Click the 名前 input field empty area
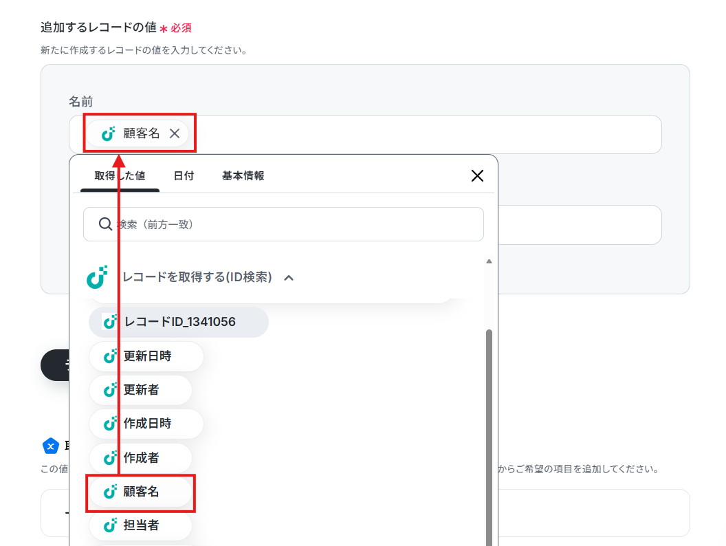 (428, 134)
